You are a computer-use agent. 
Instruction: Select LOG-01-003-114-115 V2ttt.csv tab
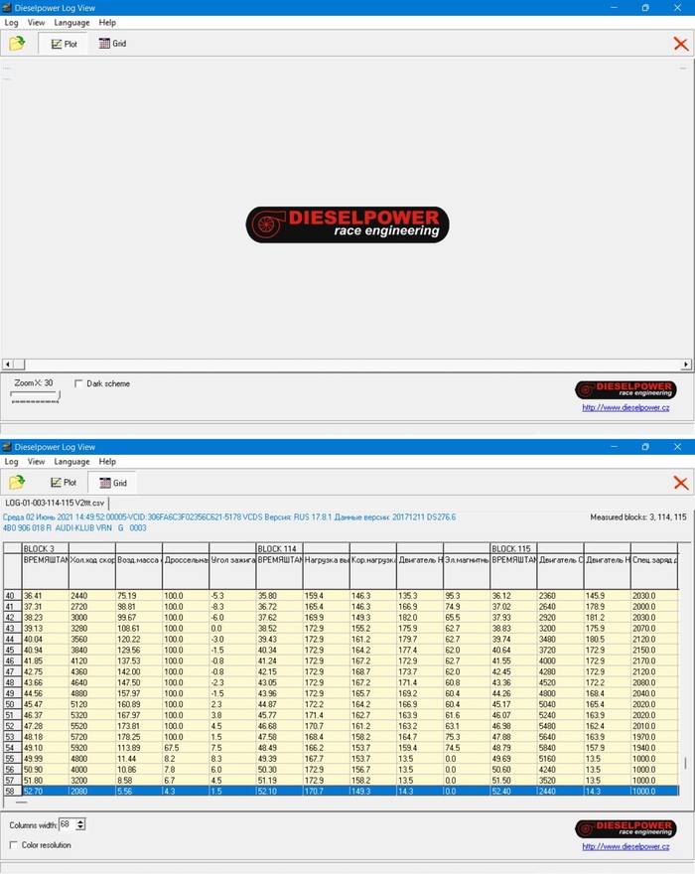[x=55, y=503]
